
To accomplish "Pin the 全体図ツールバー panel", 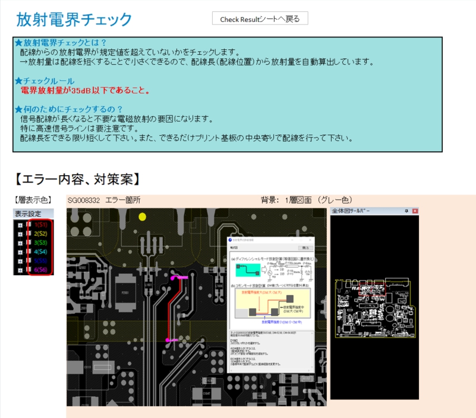I will point(406,211).
